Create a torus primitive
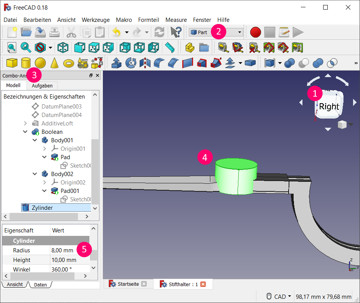Screen dimensions: 360x303 click(69, 63)
